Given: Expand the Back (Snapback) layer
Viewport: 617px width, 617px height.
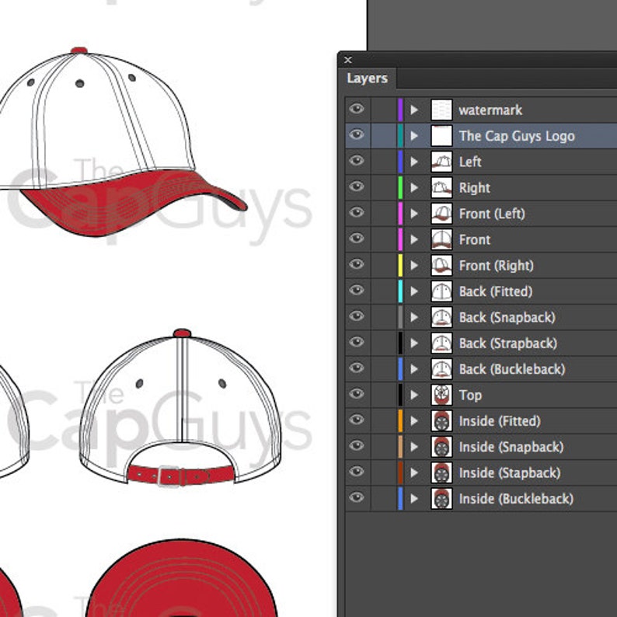Looking at the screenshot, I should click(x=414, y=318).
